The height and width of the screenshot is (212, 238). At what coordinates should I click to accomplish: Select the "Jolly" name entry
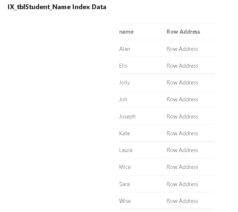[124, 83]
